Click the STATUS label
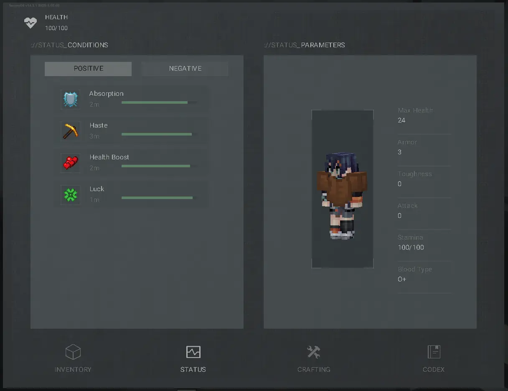Viewport: 508px width, 391px height. pos(193,370)
